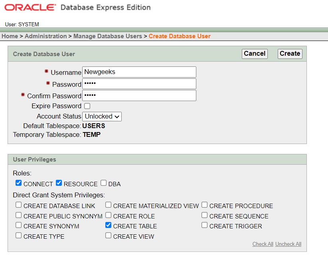Image resolution: width=328 pixels, height=257 pixels.
Task: Go to Home in the breadcrumb
Action: [10, 36]
